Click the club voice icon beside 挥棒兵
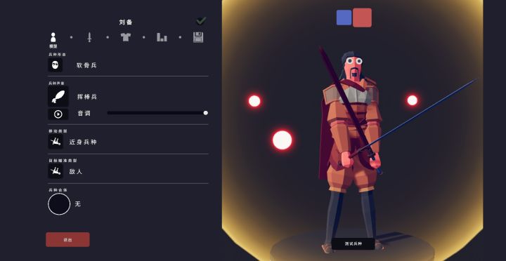 click(x=58, y=96)
